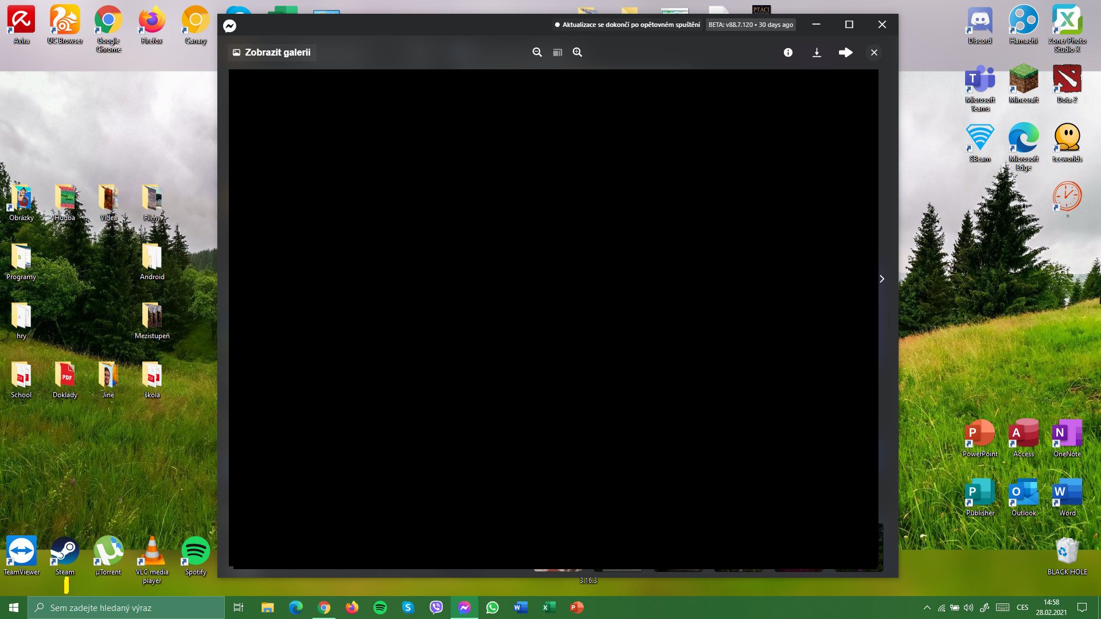Open WhatsApp from the taskbar
Image resolution: width=1101 pixels, height=619 pixels.
tap(493, 608)
